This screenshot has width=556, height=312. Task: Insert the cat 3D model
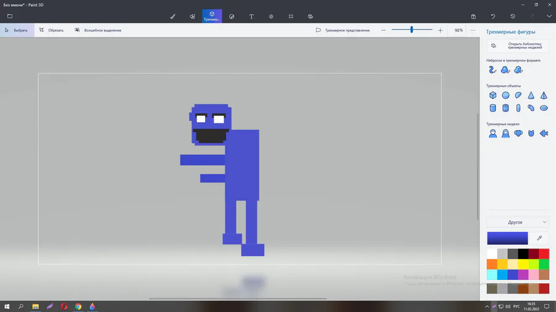(531, 133)
